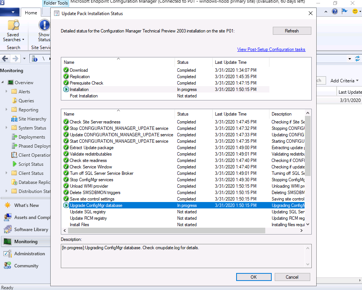Click the Deployments icon
This screenshot has height=290, width=362.
[14, 137]
